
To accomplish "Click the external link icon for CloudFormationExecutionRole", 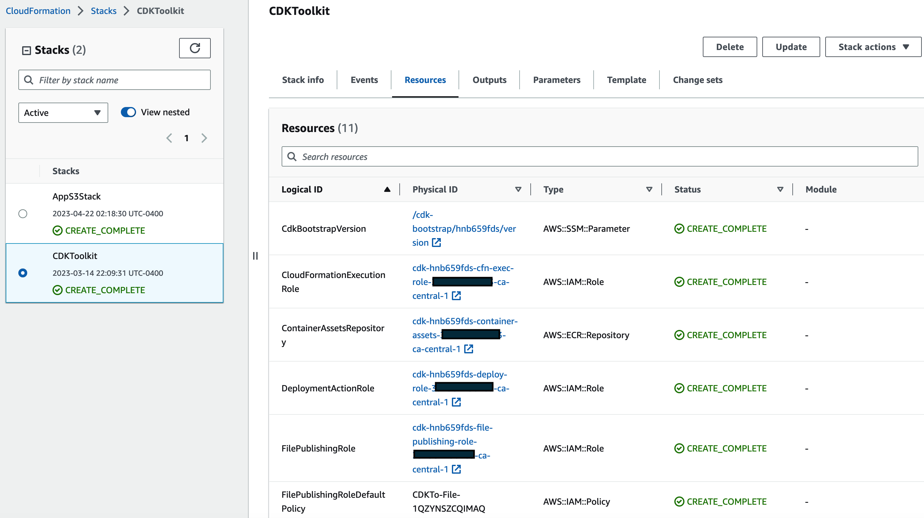I will click(x=458, y=295).
